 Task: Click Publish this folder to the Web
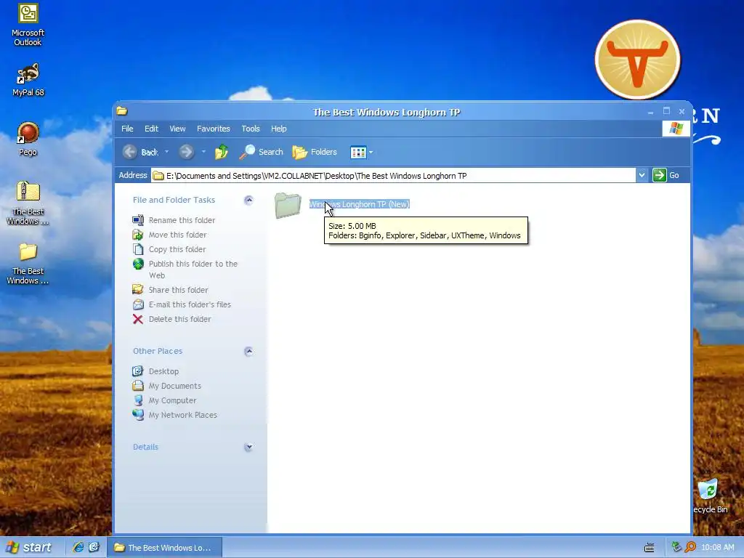point(185,269)
